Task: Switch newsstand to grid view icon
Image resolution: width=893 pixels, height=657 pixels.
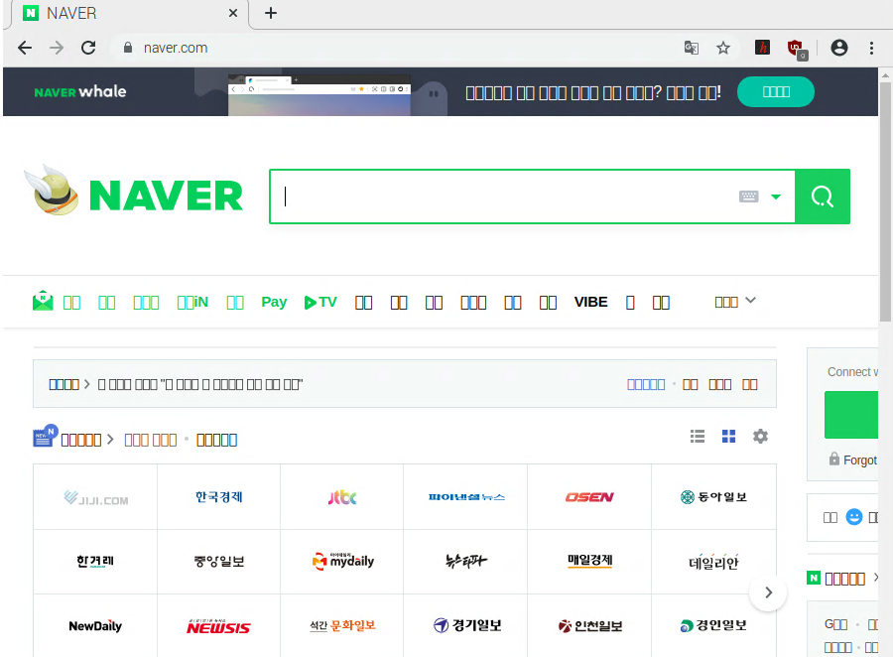Action: (x=728, y=437)
